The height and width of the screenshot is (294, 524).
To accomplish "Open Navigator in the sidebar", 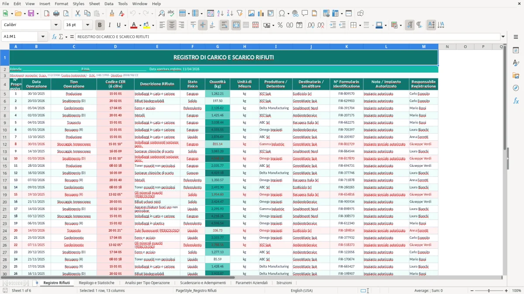I will [516, 88].
